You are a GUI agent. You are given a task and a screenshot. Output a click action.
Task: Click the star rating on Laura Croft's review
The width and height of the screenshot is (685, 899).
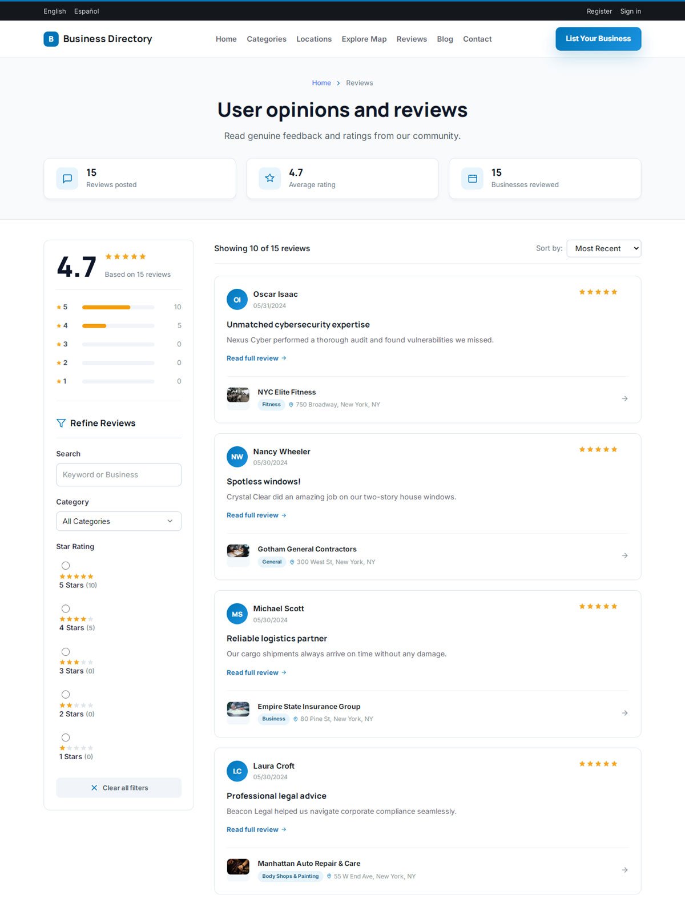(598, 764)
